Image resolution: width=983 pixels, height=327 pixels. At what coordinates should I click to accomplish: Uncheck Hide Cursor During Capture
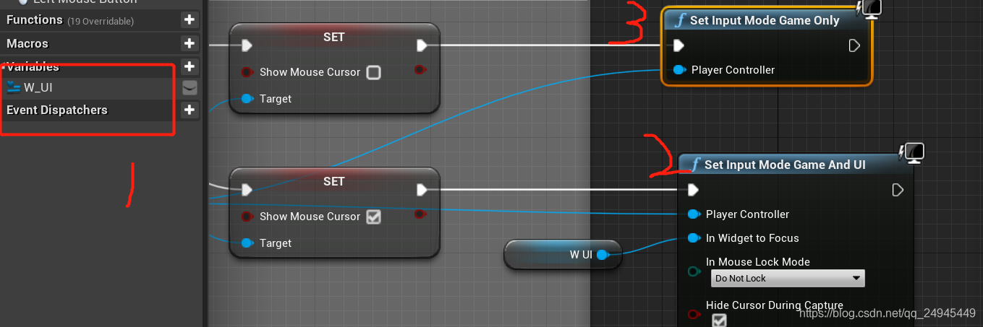click(718, 320)
